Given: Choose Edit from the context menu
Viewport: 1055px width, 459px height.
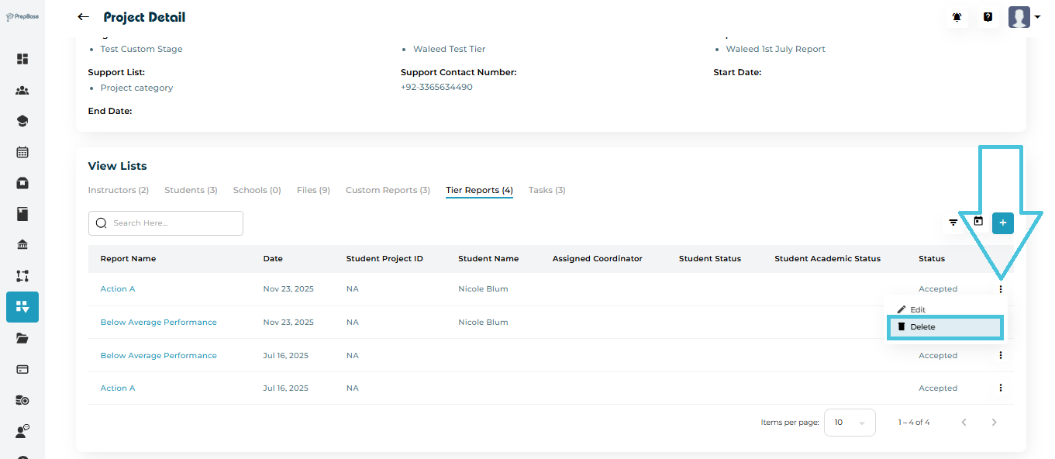Looking at the screenshot, I should (917, 309).
